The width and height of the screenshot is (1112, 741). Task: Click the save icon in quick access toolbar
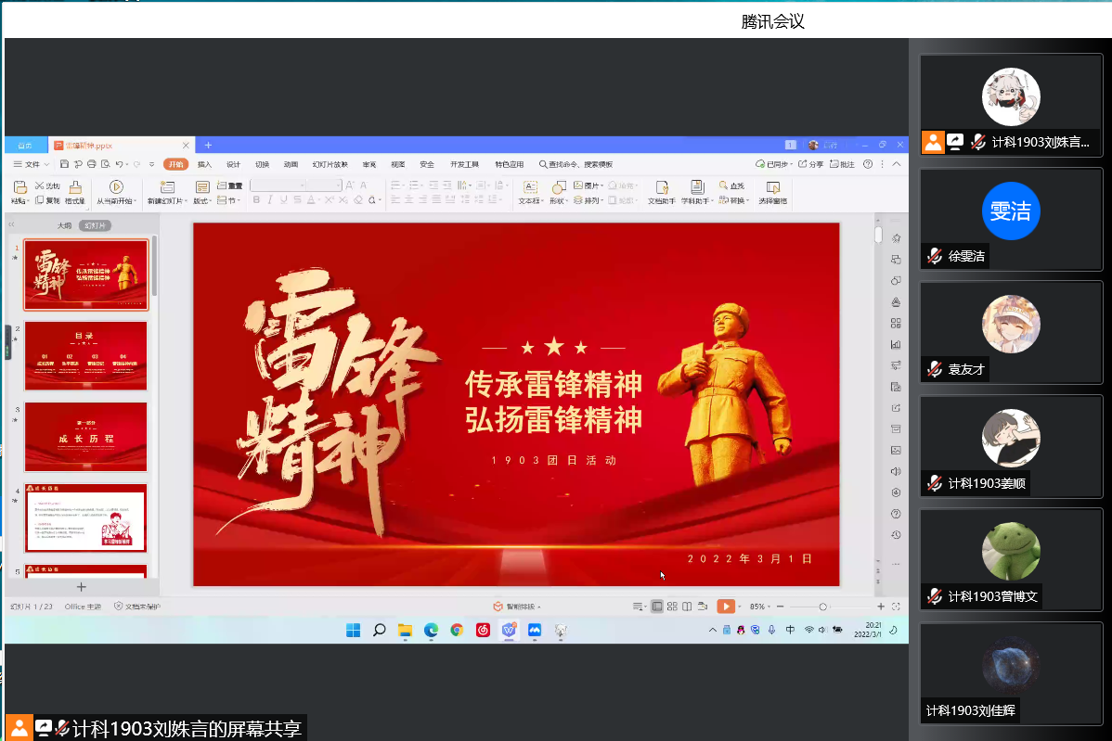[64, 164]
